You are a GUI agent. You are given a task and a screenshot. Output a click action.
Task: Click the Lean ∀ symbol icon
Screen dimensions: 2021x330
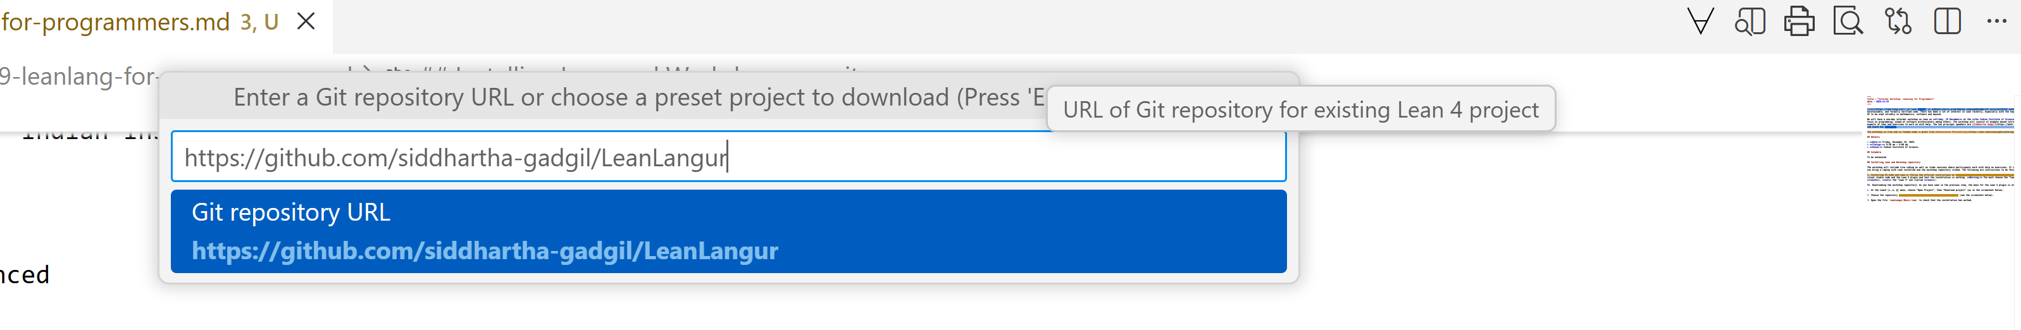[x=1700, y=21]
